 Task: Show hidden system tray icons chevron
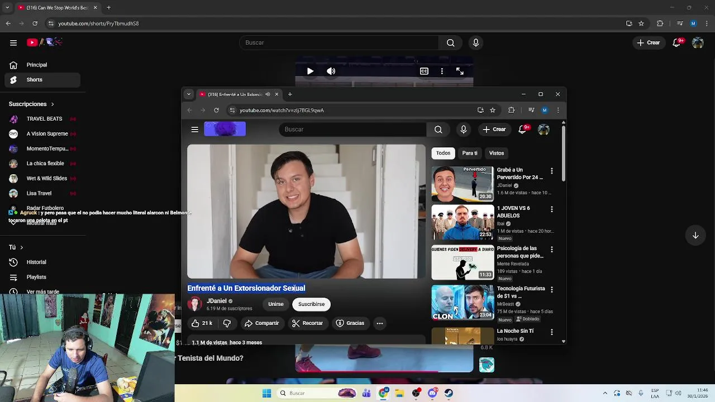(x=605, y=393)
